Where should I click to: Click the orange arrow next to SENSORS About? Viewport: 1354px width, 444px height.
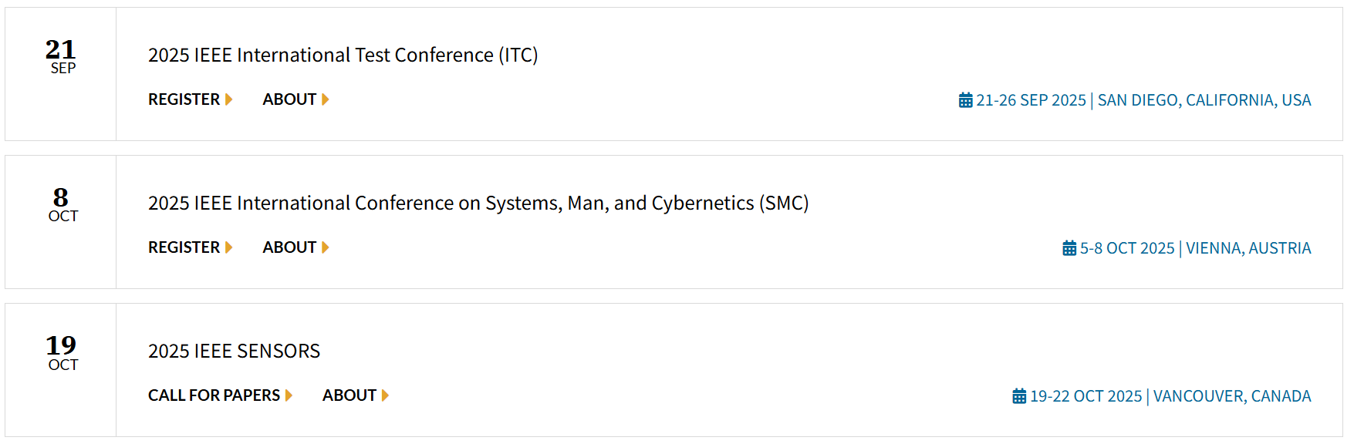(385, 395)
